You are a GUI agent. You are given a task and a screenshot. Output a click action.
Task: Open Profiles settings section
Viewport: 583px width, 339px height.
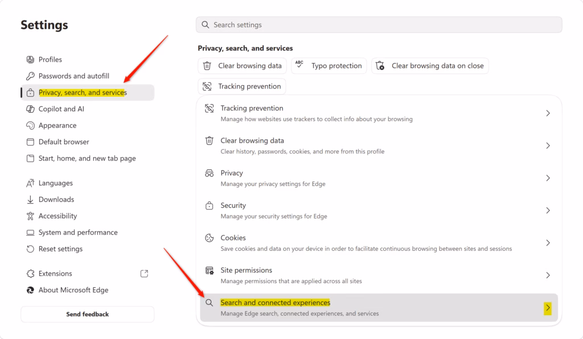(x=87, y=59)
